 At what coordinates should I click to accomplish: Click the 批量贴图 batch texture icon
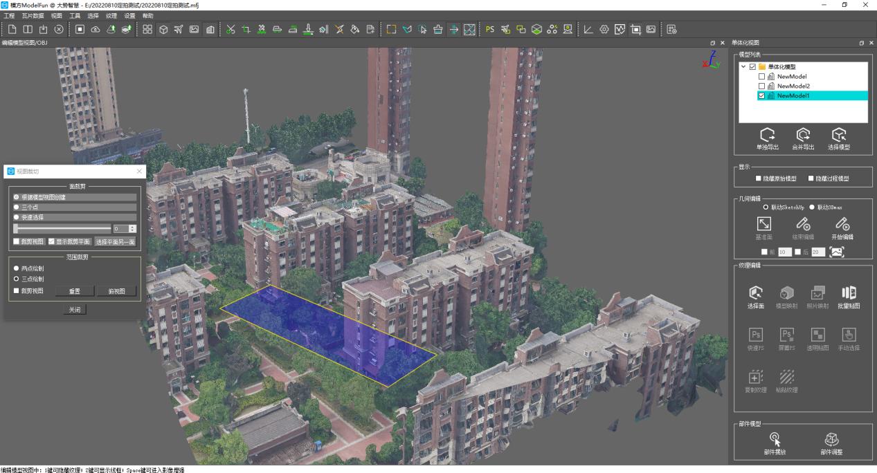pyautogui.click(x=849, y=293)
